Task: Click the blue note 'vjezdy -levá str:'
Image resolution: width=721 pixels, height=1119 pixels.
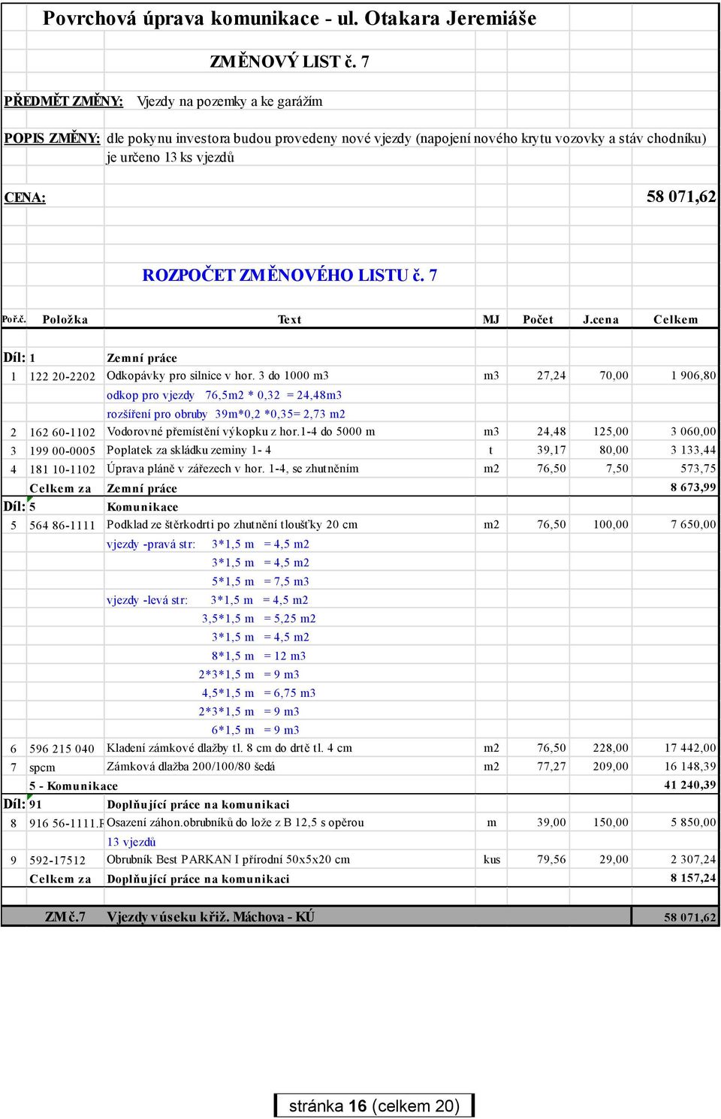Action: point(147,600)
